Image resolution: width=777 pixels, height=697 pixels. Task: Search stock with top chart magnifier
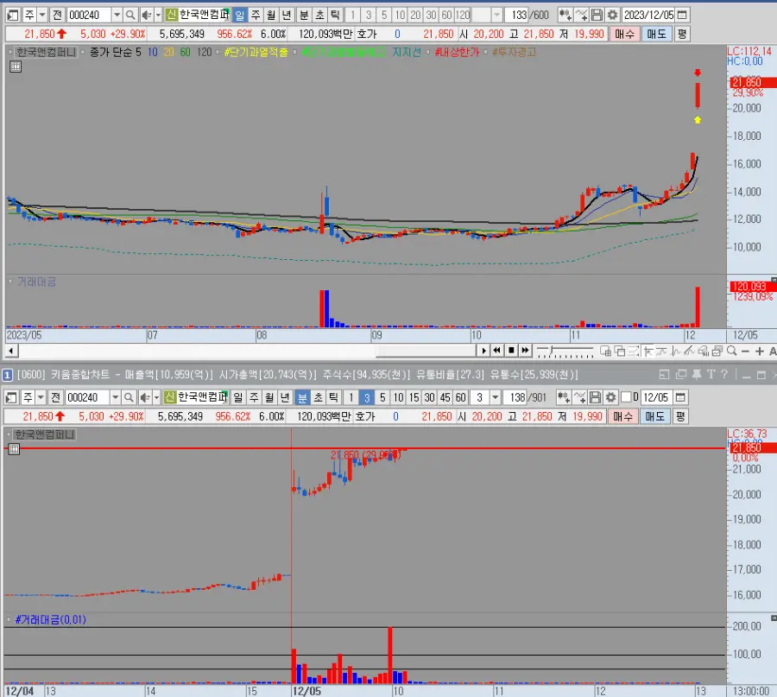(x=130, y=15)
